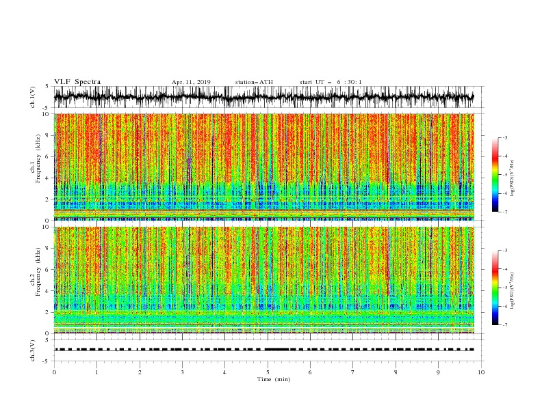Viewport: 542px width, 418px height.
Task: Click the ch.2 frequency tick label 8
Action: pos(47,249)
